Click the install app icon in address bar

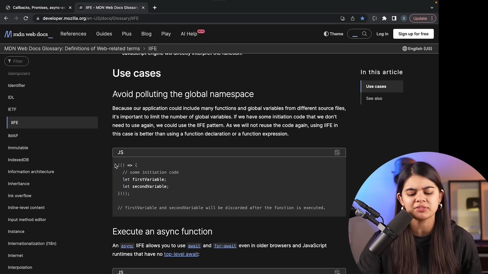(x=343, y=18)
